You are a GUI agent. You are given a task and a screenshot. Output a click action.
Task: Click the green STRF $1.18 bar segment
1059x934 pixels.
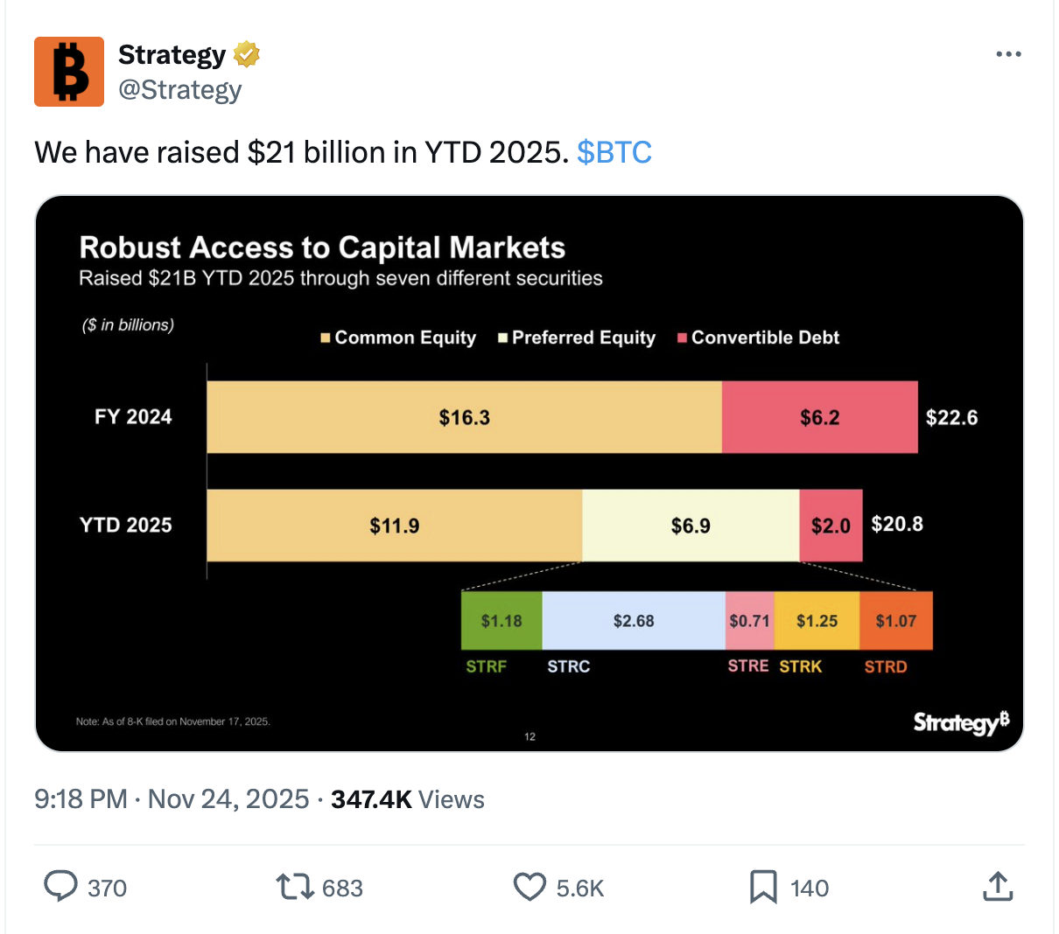501,621
